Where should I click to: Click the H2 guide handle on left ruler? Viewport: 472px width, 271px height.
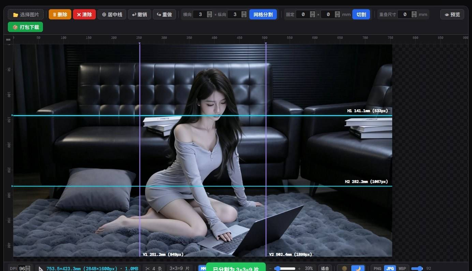[12, 186]
